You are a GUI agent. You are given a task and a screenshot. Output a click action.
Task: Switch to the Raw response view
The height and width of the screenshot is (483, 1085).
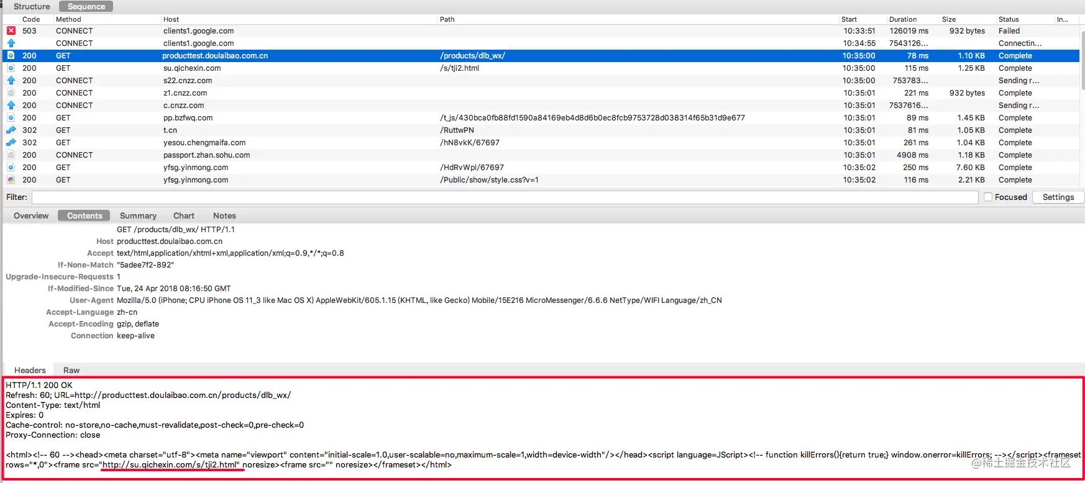tap(71, 370)
